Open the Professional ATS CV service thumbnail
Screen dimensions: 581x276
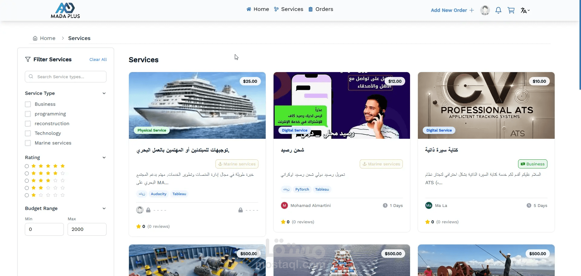[x=486, y=105]
